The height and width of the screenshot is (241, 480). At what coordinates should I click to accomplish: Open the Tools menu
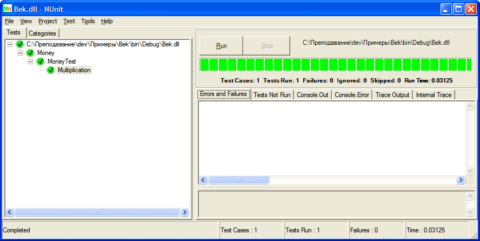(x=88, y=21)
